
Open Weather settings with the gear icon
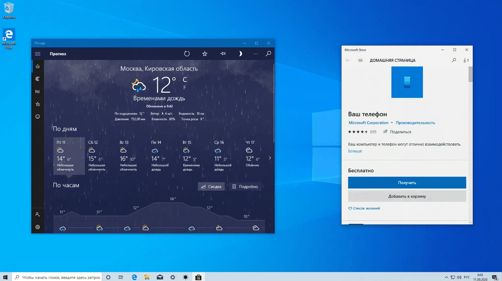[x=38, y=227]
